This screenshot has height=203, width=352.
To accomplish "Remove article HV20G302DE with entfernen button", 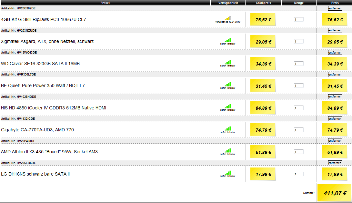I will (x=335, y=8).
